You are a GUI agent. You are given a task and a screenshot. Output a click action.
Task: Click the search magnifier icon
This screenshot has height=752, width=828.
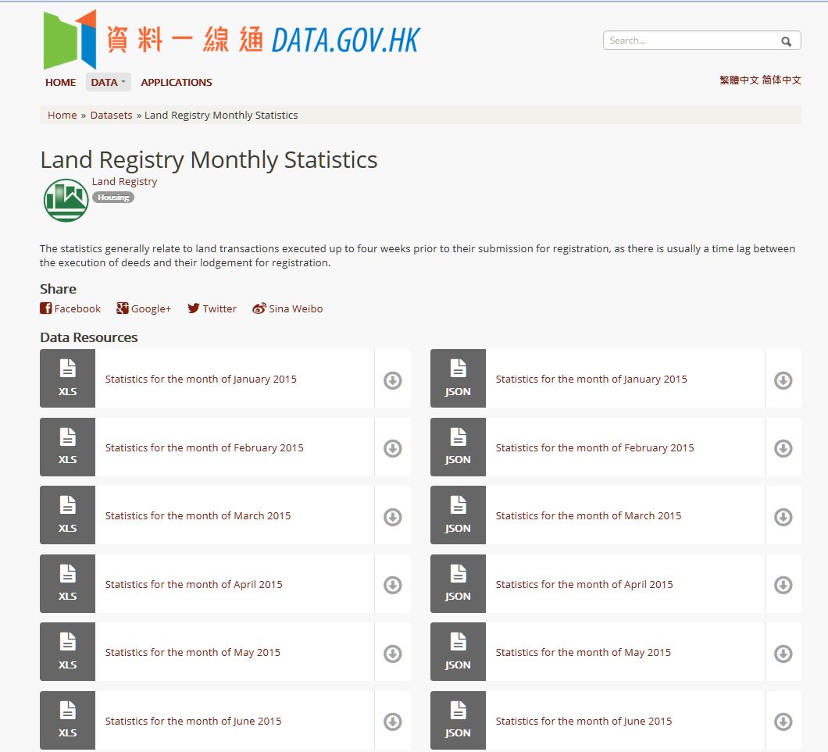[786, 41]
